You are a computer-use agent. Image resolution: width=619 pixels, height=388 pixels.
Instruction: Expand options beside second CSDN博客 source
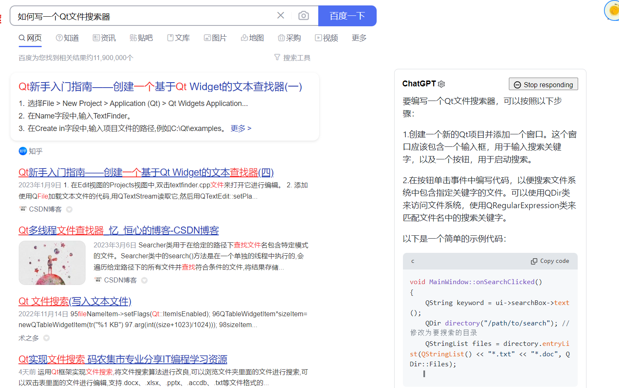pos(144,280)
